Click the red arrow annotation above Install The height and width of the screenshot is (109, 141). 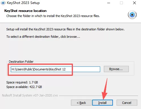[105, 89]
